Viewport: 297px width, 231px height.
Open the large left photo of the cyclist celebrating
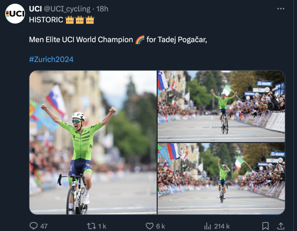[x=93, y=142]
